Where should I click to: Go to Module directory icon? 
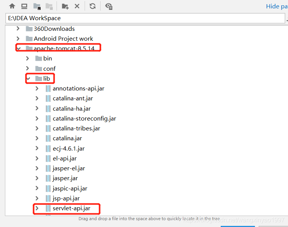tap(49, 6)
